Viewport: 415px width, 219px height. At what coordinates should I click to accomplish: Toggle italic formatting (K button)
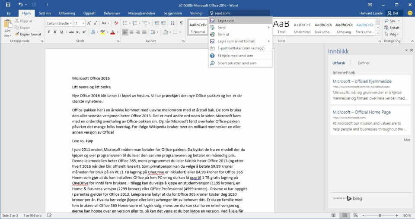pyautogui.click(x=55, y=32)
